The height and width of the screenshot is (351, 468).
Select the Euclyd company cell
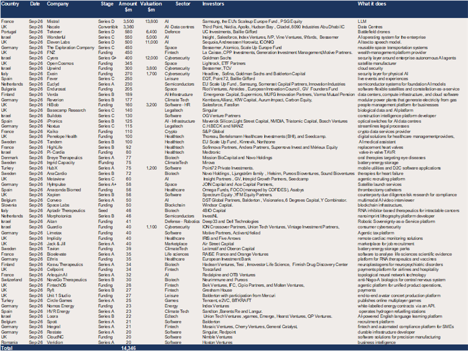(x=53, y=84)
